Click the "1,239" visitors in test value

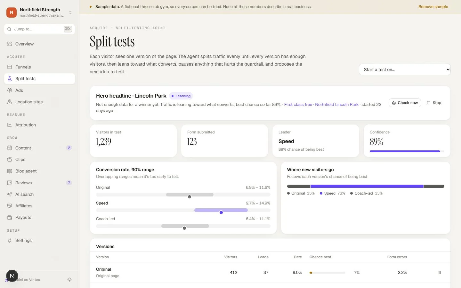[x=104, y=142]
